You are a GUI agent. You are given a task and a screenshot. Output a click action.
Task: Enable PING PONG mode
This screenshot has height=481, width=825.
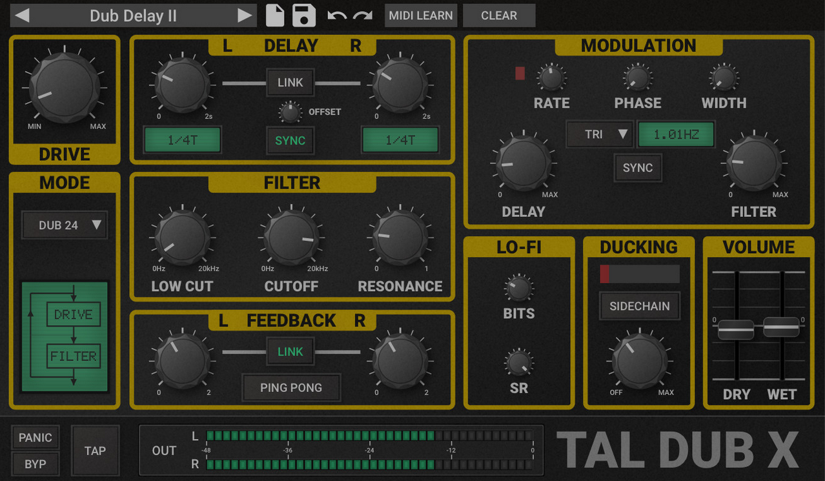291,387
